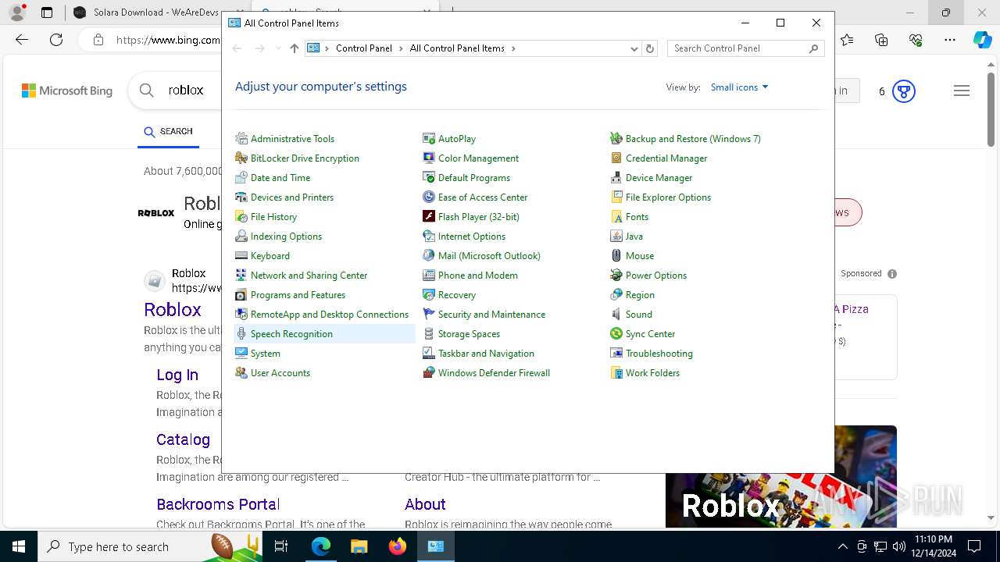
Task: Expand the Recent locations chevron
Action: tap(277, 48)
